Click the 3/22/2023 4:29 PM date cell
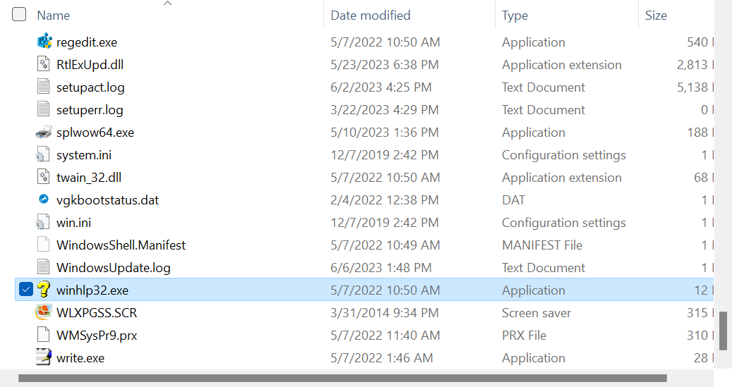 385,109
